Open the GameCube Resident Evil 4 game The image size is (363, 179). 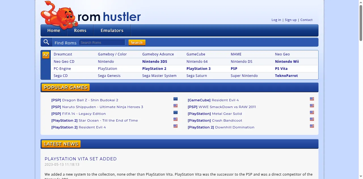[x=213, y=100]
